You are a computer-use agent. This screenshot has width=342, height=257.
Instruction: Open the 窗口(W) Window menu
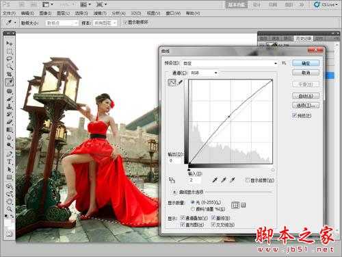(x=173, y=14)
